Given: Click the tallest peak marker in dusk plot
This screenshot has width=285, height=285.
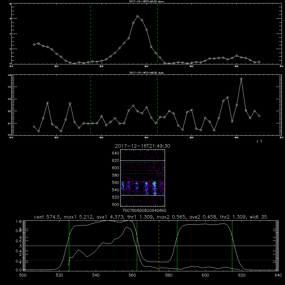Looking at the screenshot, I should click(241, 79).
